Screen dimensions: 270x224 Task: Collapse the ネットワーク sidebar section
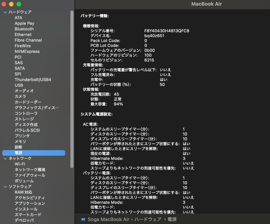click(5, 158)
